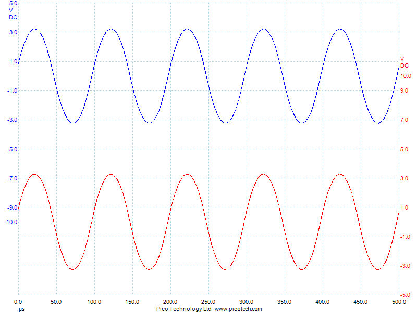This screenshot has width=417, height=312.
Task: Click the red -3.0 right axis value
Action: 405,266
